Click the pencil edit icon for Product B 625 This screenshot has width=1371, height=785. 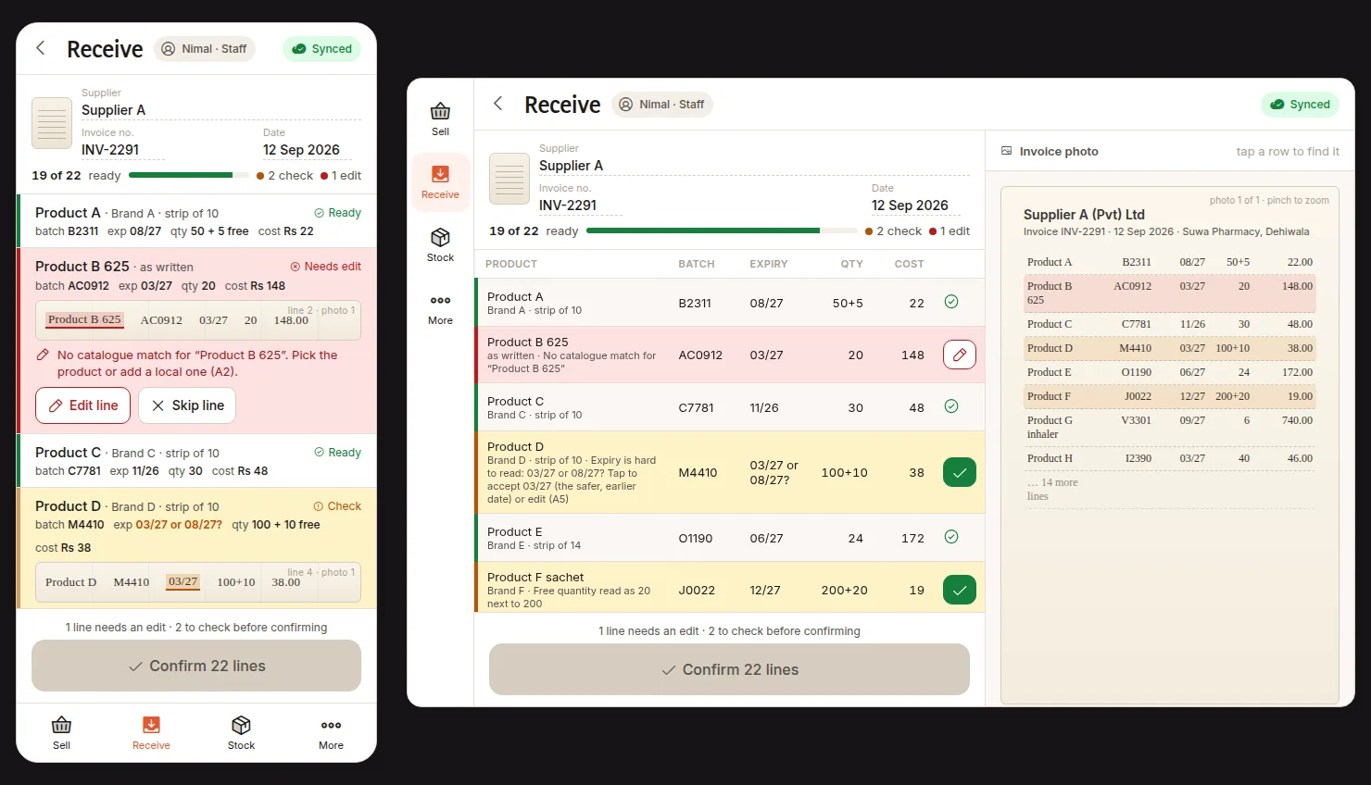960,355
